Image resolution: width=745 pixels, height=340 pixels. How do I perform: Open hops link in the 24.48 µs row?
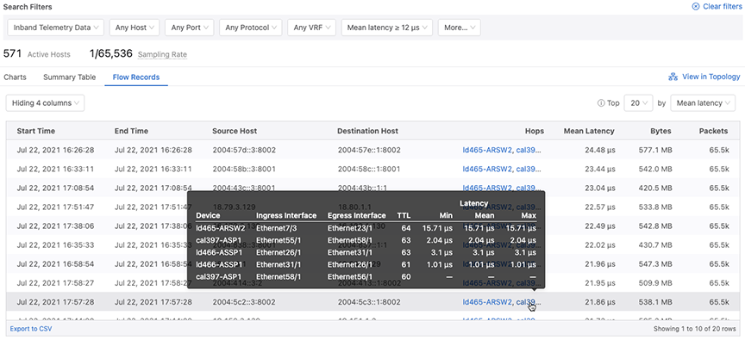tap(502, 150)
